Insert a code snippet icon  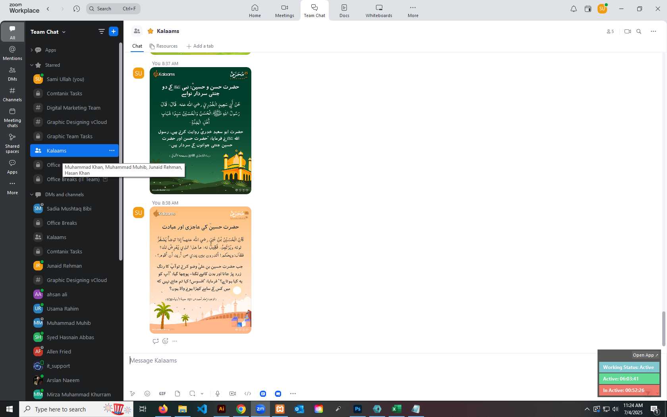pos(248,394)
